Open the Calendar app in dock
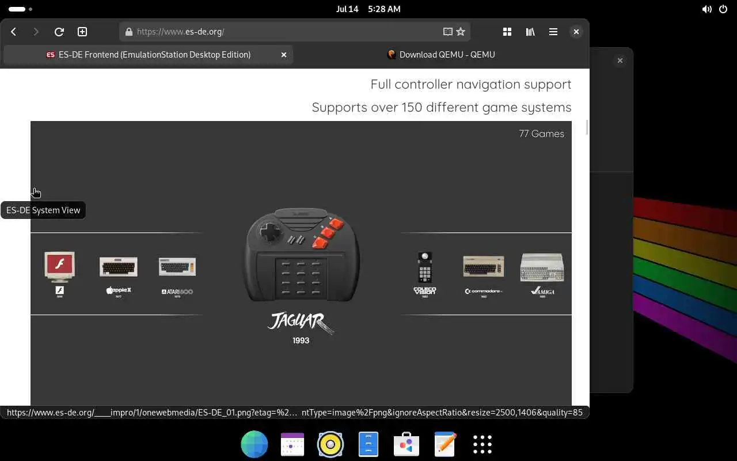Screen dimensions: 737x461 292,444
